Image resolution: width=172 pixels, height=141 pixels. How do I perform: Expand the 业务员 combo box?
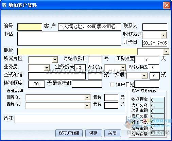point(47,68)
